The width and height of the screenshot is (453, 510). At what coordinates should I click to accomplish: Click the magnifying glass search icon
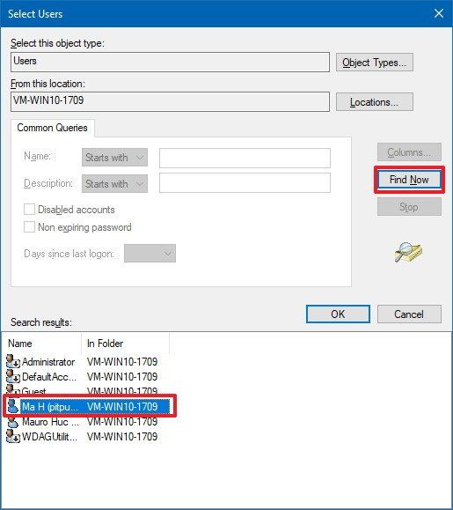pos(408,252)
